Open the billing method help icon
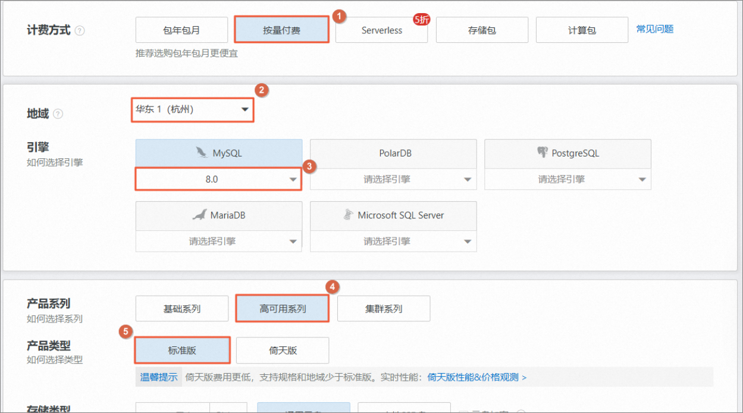The height and width of the screenshot is (413, 743). point(80,30)
